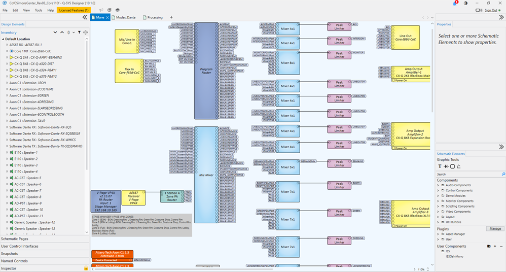
Task: Expand CX-Q 2K4 CX-Q-AMP1-BBMAINS item
Action: (7, 57)
